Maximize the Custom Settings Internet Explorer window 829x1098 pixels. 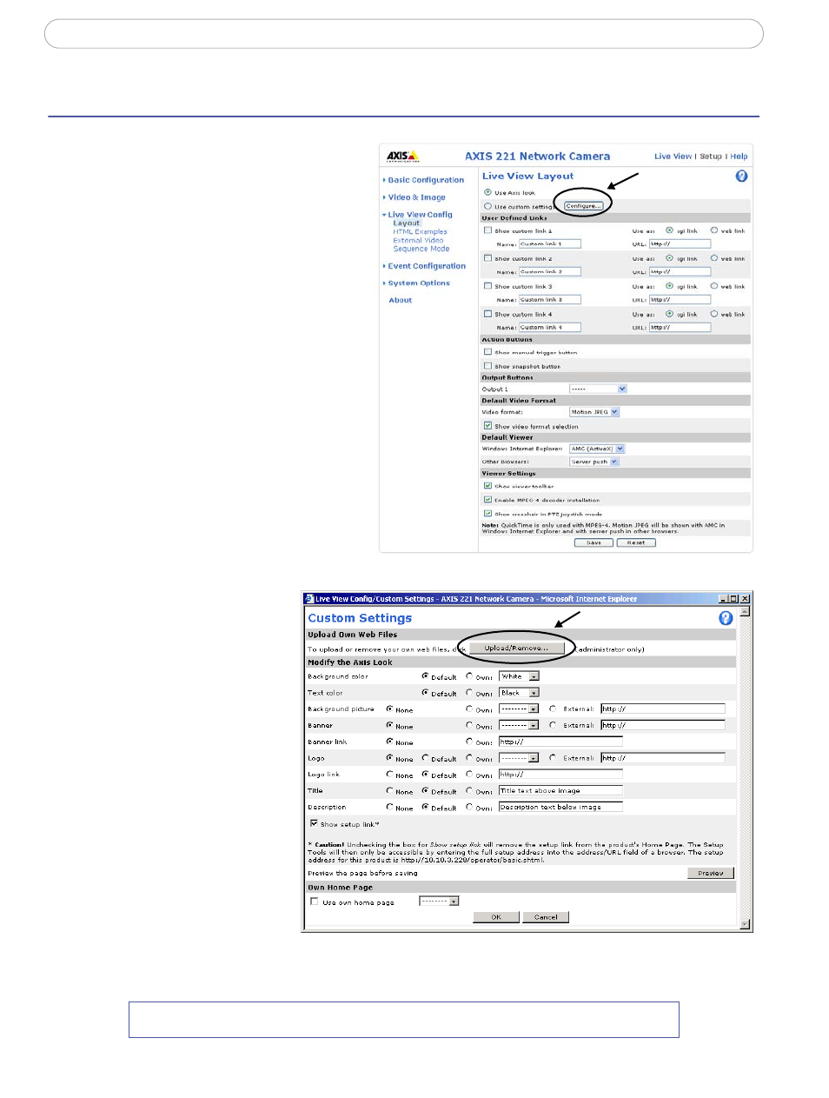tap(733, 599)
